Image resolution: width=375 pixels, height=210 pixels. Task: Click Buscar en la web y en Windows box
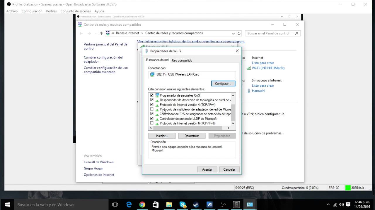[x=62, y=204]
